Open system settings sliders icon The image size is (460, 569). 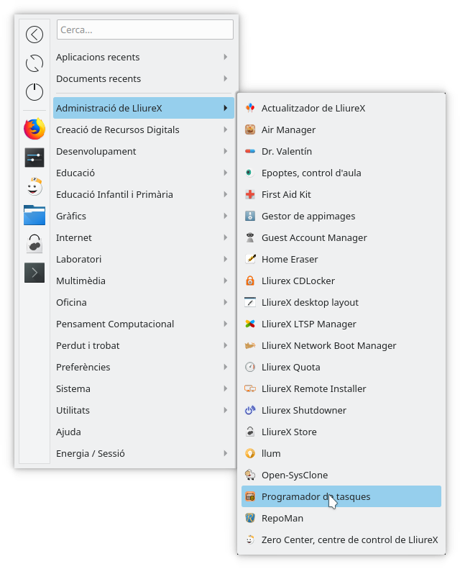[34, 158]
